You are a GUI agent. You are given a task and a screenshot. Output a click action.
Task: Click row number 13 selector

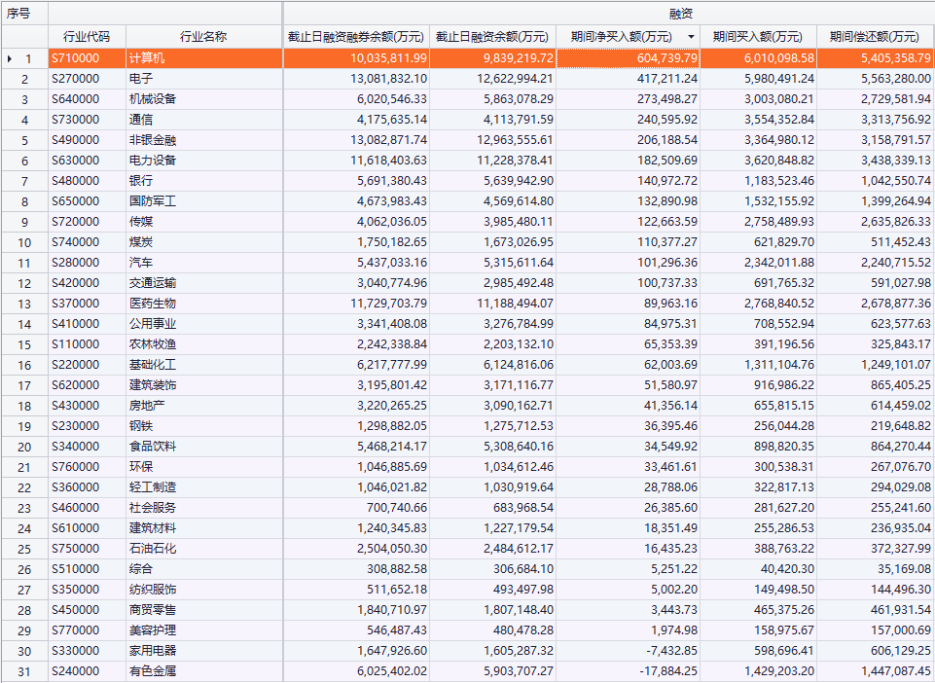point(24,304)
